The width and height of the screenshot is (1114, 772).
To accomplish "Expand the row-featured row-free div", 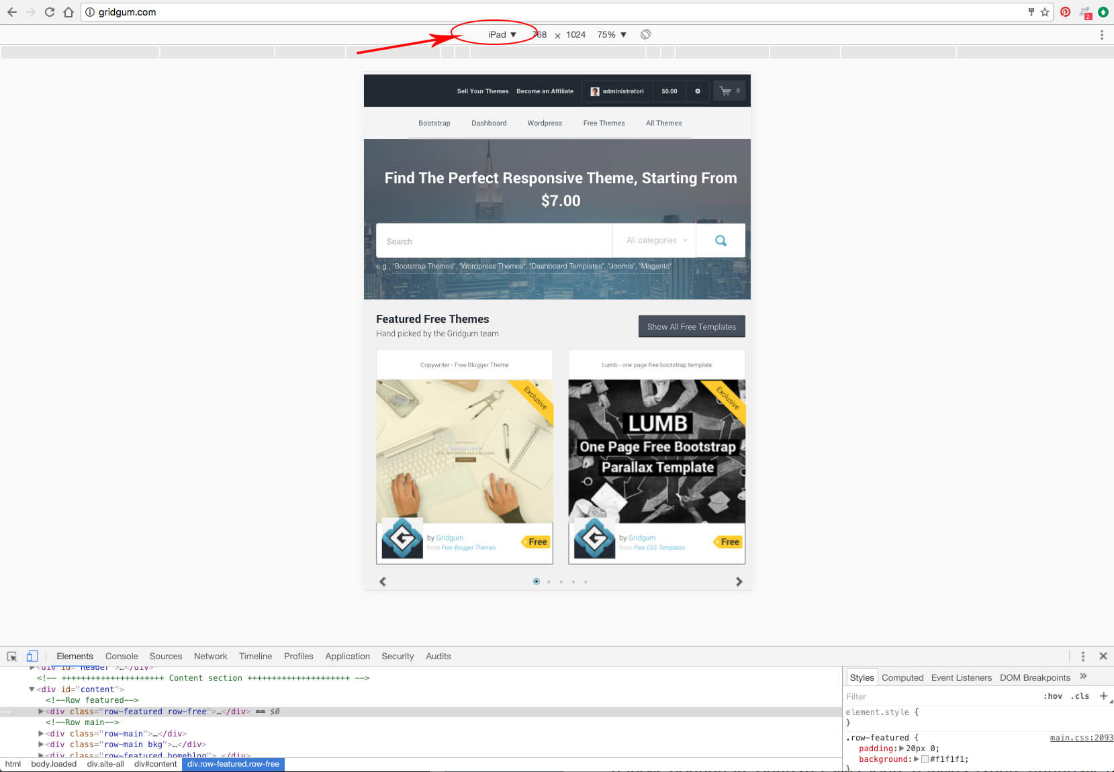I will pos(41,712).
